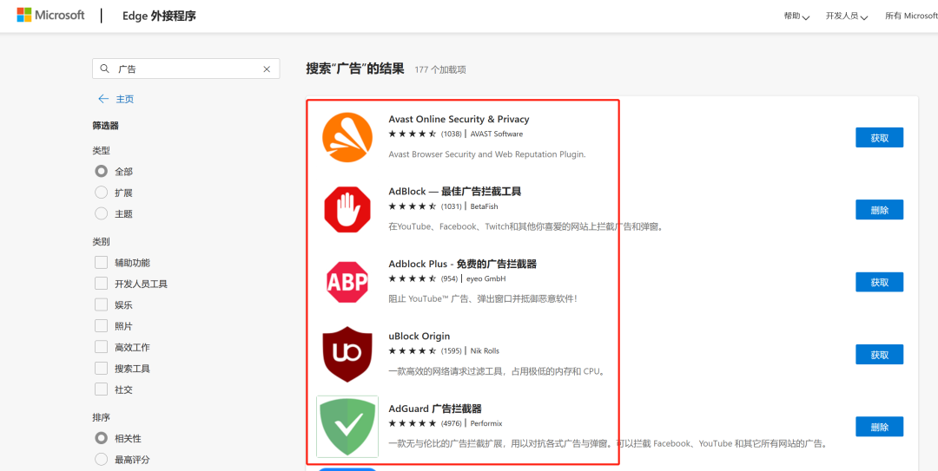Click the search field containing 广告
This screenshot has width=938, height=471.
pyautogui.click(x=186, y=69)
